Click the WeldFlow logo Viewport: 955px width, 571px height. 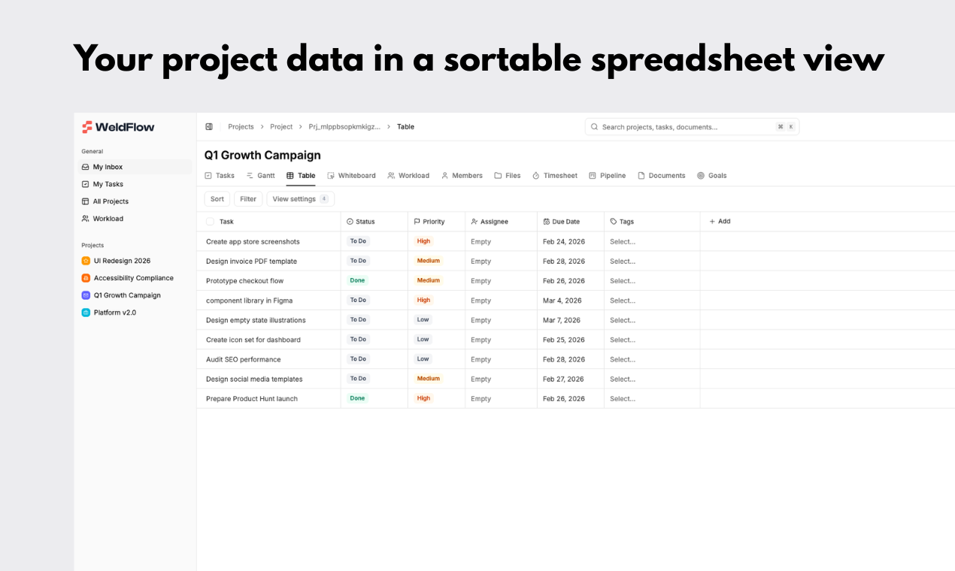click(117, 127)
